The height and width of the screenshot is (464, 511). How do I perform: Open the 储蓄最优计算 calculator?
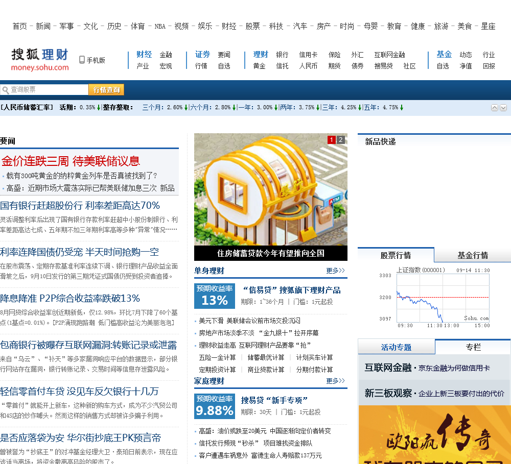click(x=266, y=357)
